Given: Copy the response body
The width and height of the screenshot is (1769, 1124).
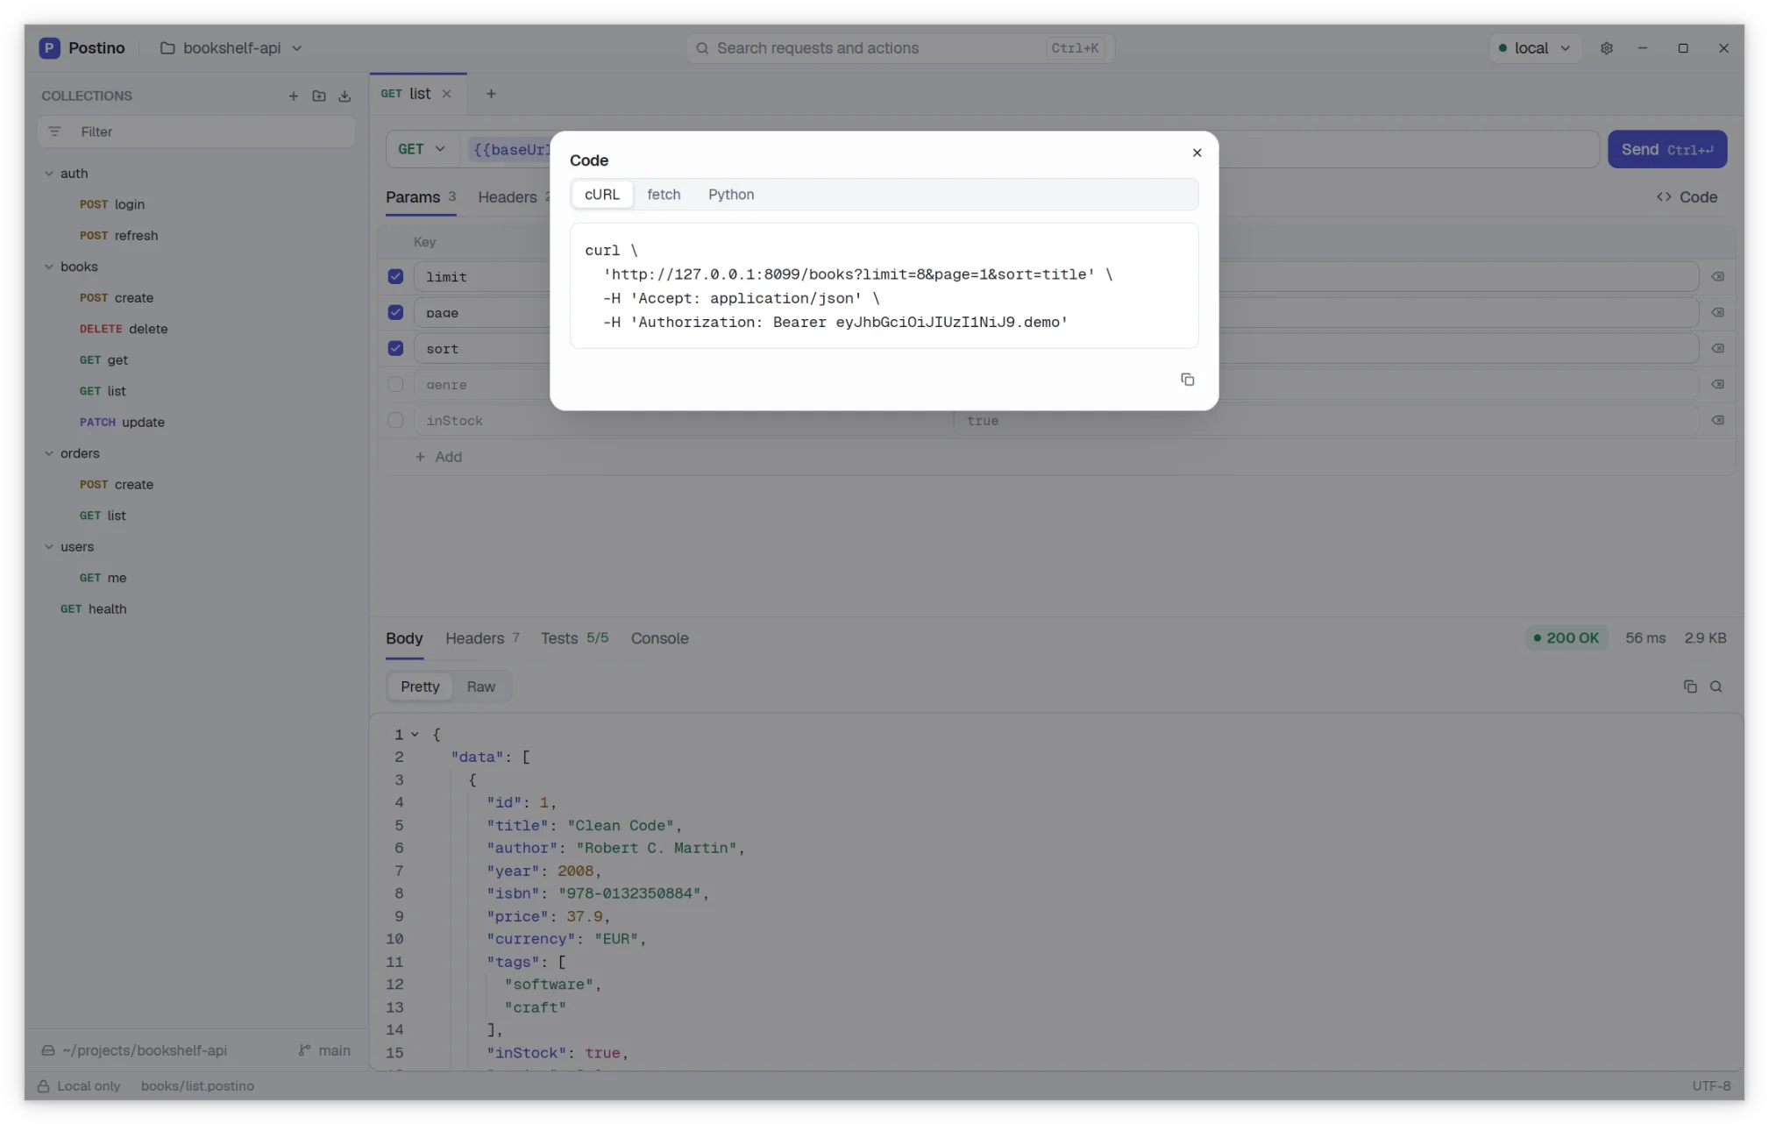Looking at the screenshot, I should 1690,686.
